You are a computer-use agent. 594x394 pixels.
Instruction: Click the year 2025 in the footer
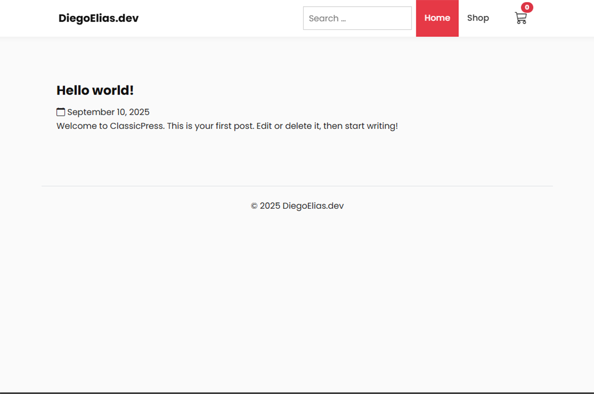coord(270,206)
